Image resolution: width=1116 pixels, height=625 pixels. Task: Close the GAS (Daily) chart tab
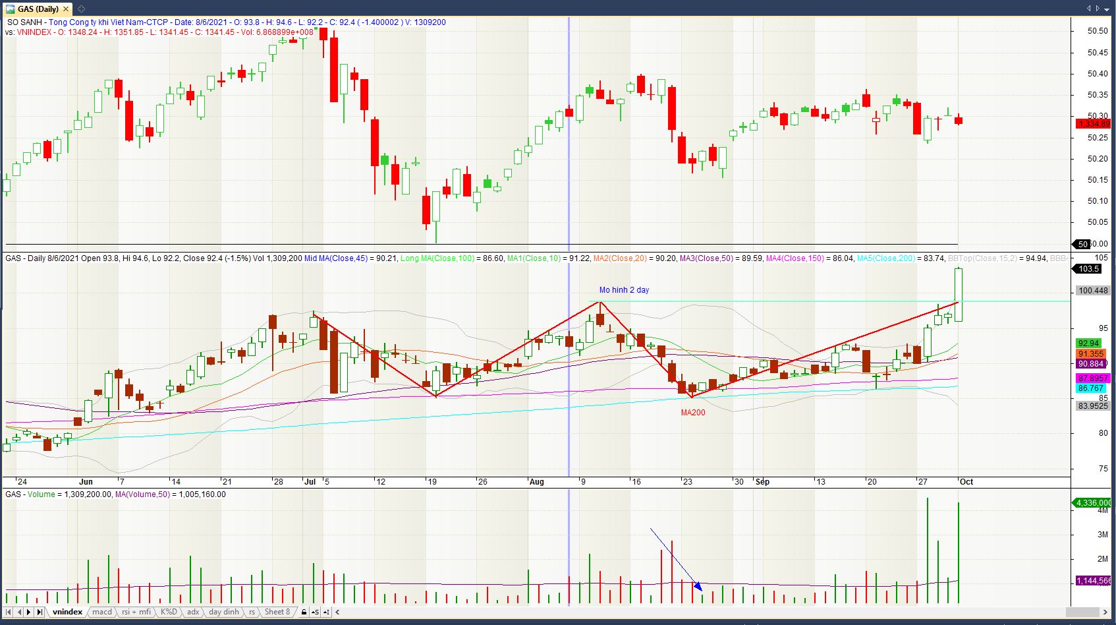[x=66, y=9]
